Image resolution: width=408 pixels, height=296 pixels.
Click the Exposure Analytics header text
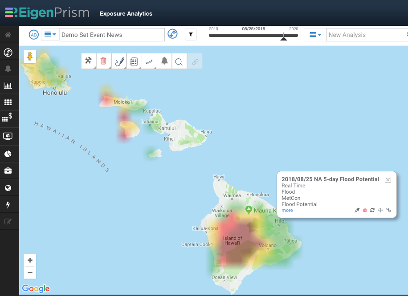[x=126, y=13]
